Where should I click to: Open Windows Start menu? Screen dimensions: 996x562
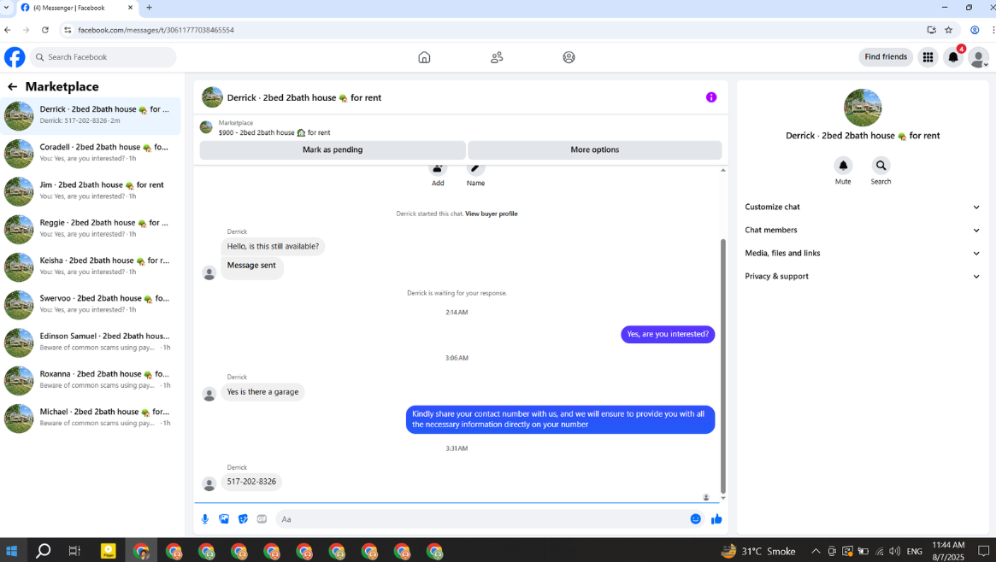(11, 551)
